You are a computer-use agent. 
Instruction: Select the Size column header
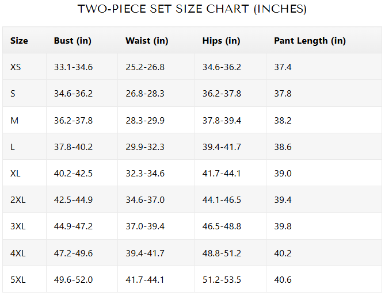(19, 41)
